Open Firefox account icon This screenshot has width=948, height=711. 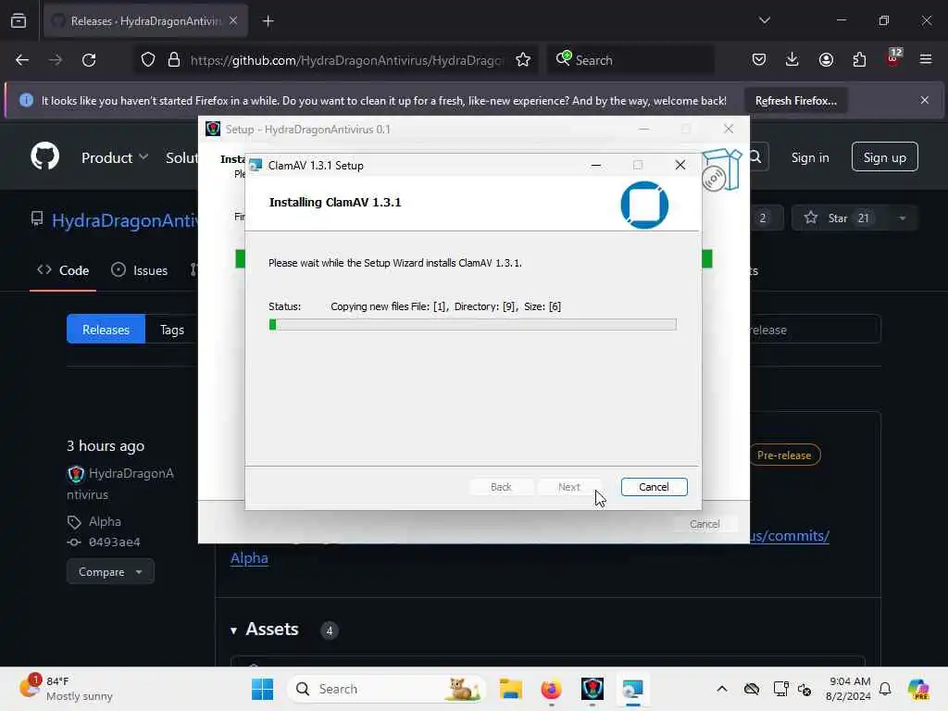point(826,60)
